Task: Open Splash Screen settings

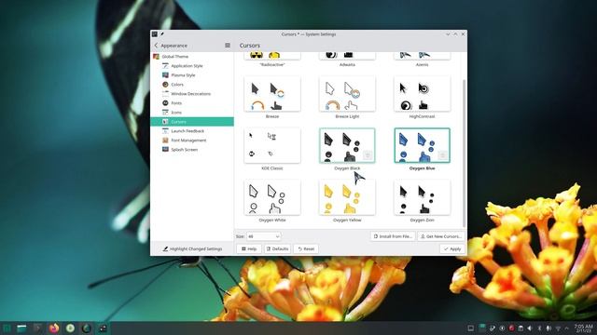Action: (192, 150)
